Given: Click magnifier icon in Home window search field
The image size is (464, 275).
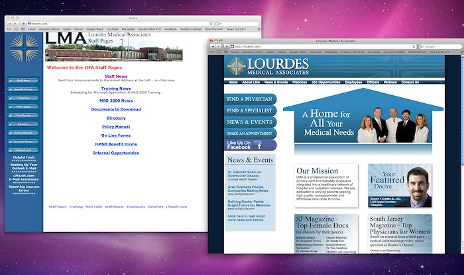Looking at the screenshot, I should pos(219,24).
